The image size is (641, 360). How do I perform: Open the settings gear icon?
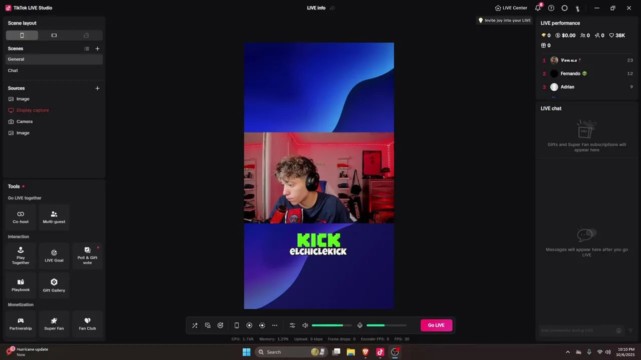click(564, 8)
